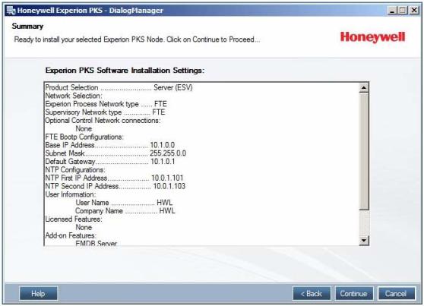The height and width of the screenshot is (306, 424).
Task: Click the 'Ready to install' instruction text
Action: pyautogui.click(x=137, y=39)
